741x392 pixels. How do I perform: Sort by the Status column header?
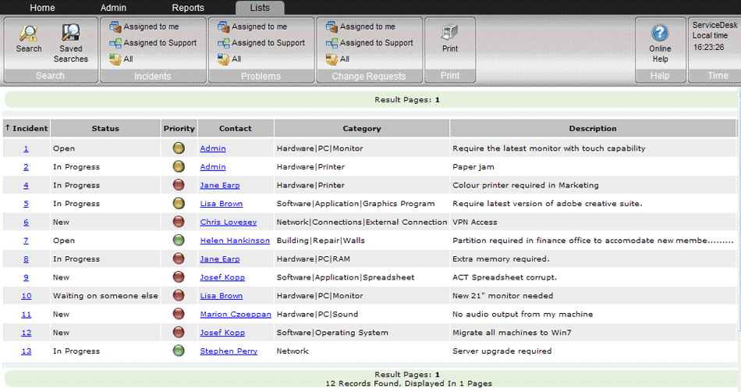coord(105,129)
